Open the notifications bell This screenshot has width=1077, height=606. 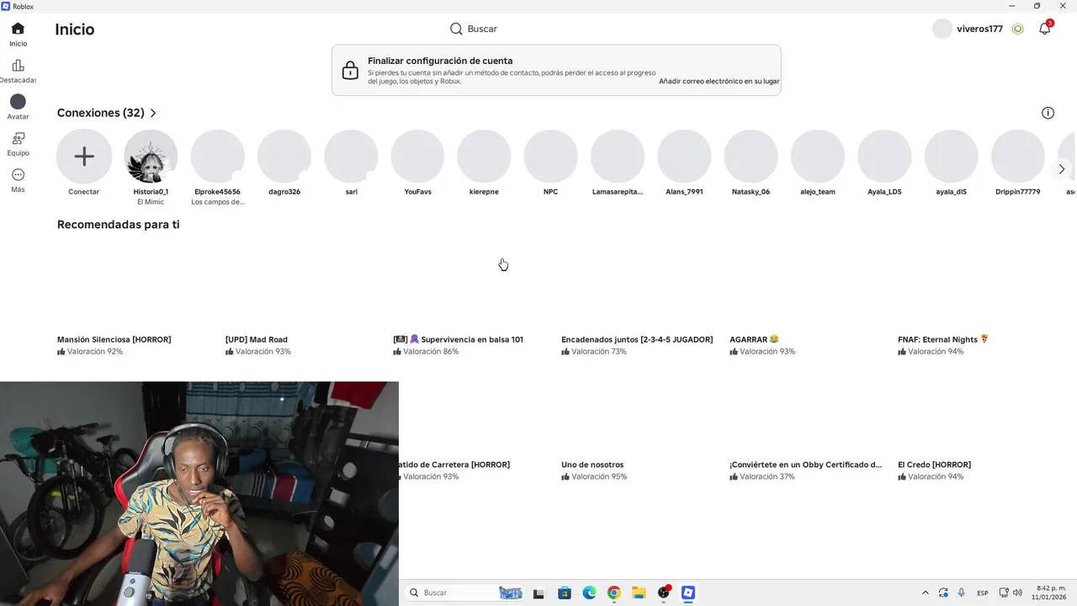pos(1045,29)
